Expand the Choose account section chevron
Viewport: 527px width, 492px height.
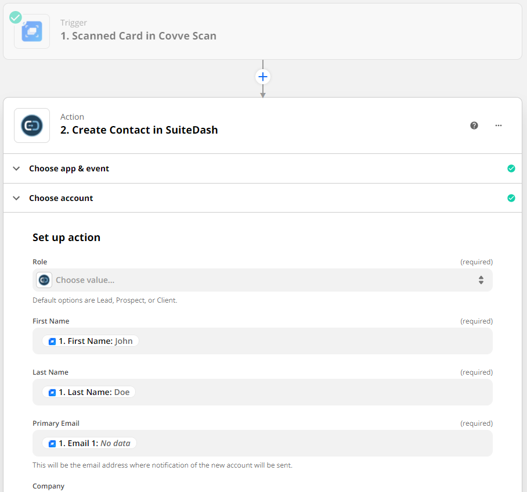(16, 198)
